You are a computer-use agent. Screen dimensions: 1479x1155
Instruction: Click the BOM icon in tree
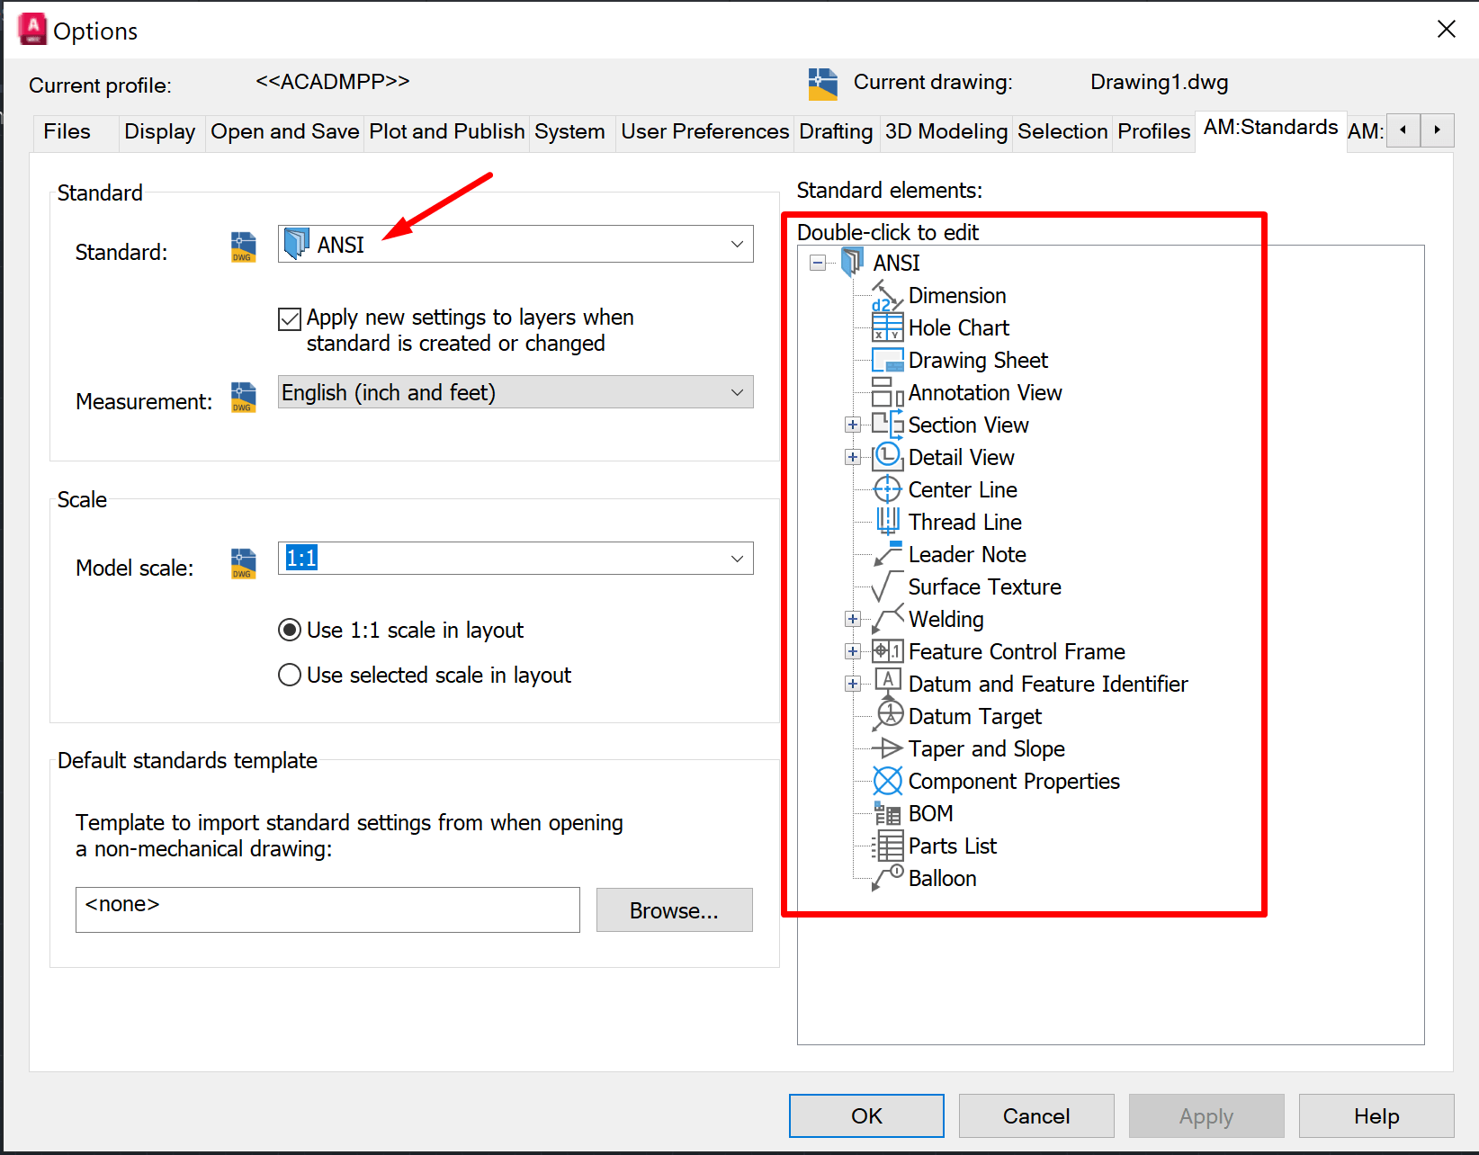click(887, 814)
